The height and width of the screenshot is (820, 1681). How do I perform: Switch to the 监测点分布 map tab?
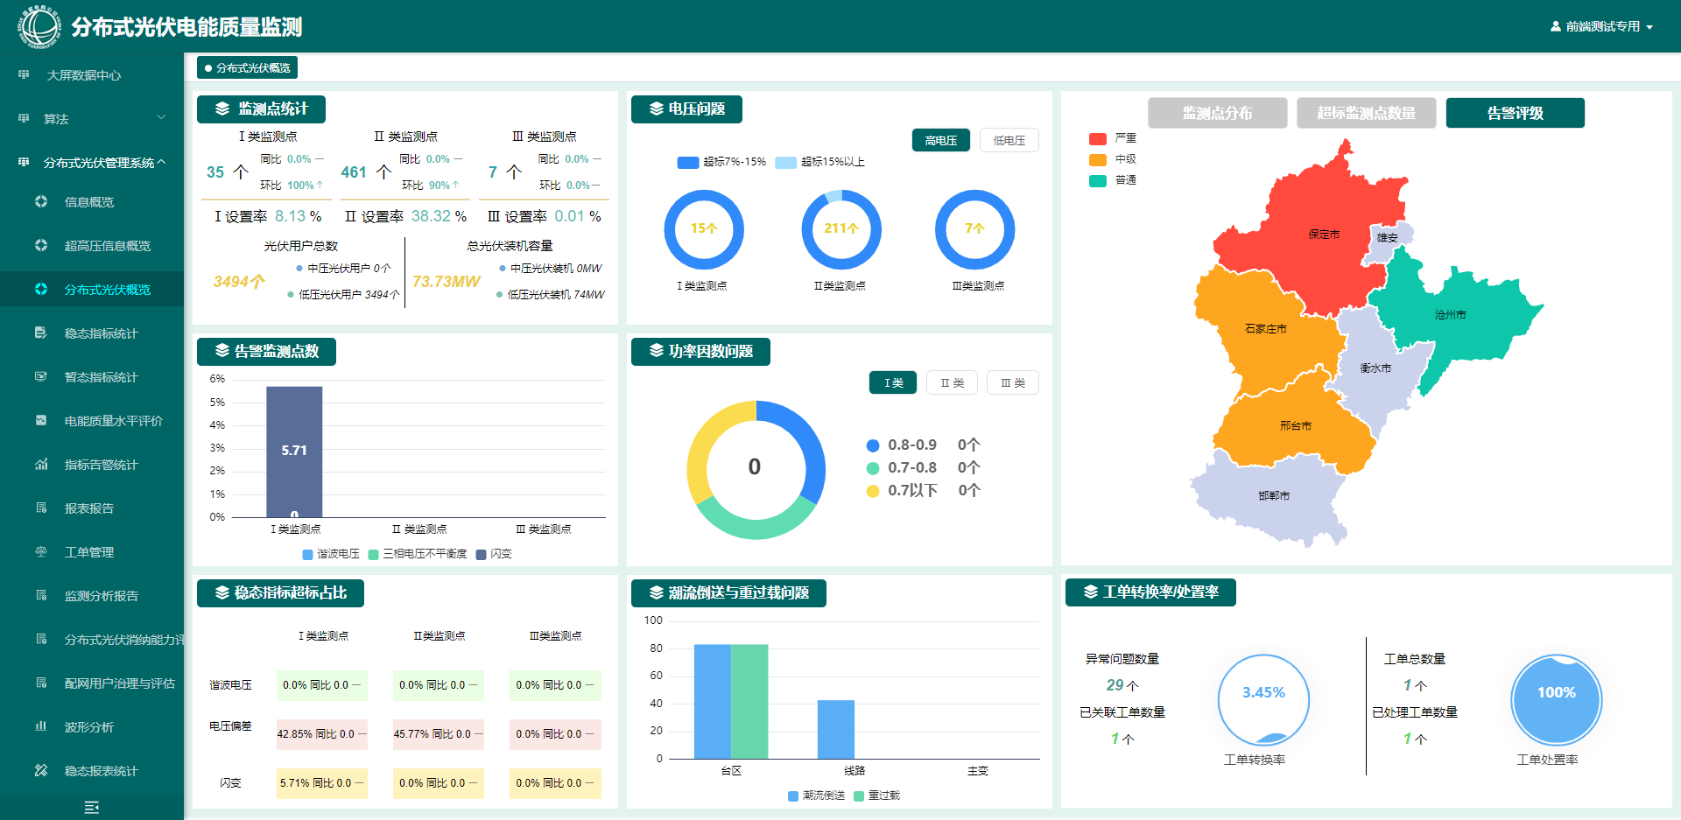click(1218, 113)
